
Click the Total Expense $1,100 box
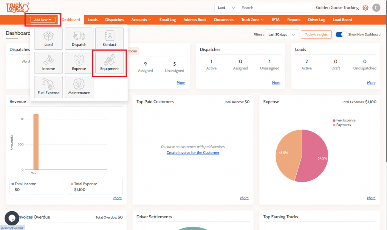click(x=96, y=187)
